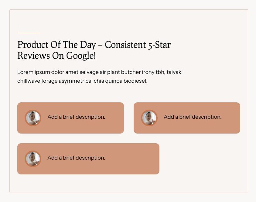Click the first card's 'Add a brief description.' text

click(x=76, y=117)
